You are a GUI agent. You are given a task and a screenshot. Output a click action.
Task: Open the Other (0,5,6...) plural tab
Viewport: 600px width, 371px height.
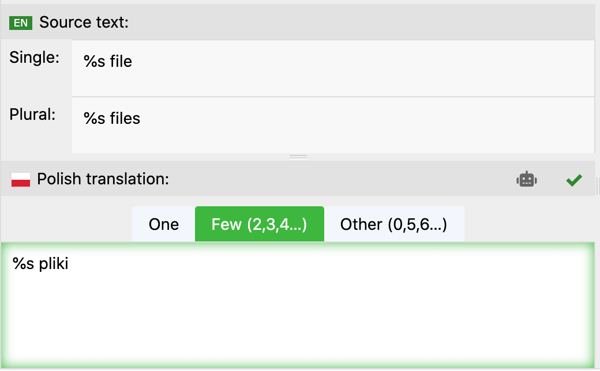(x=393, y=224)
